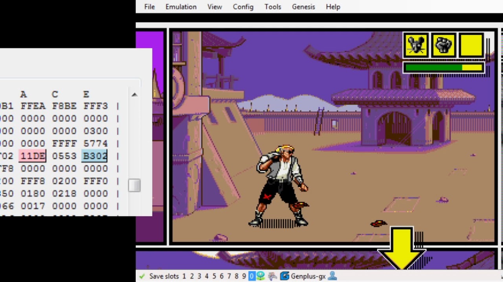The height and width of the screenshot is (282, 503).
Task: Open the Tools menu
Action: pyautogui.click(x=273, y=7)
